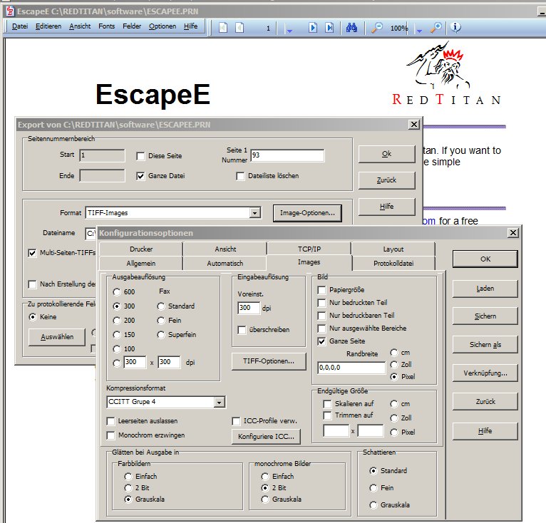The height and width of the screenshot is (523, 546).
Task: Jump to last page toolbar icon
Action: (329, 27)
